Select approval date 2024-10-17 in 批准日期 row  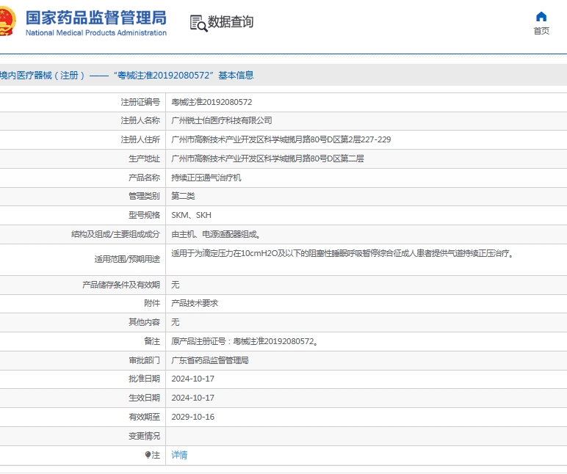(192, 379)
